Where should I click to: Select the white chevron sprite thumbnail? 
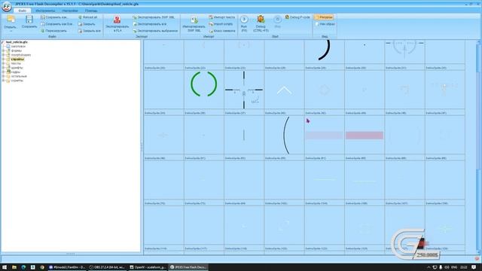pyautogui.click(x=284, y=90)
